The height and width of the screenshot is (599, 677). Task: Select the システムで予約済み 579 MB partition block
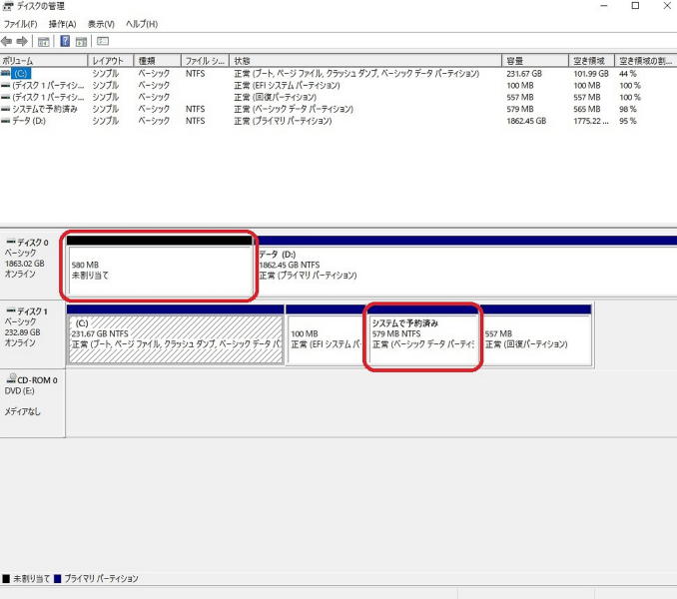pyautogui.click(x=423, y=339)
